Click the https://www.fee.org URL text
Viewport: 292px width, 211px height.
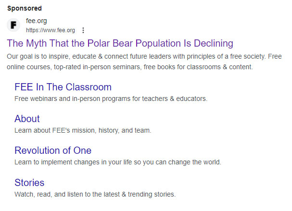click(x=50, y=30)
